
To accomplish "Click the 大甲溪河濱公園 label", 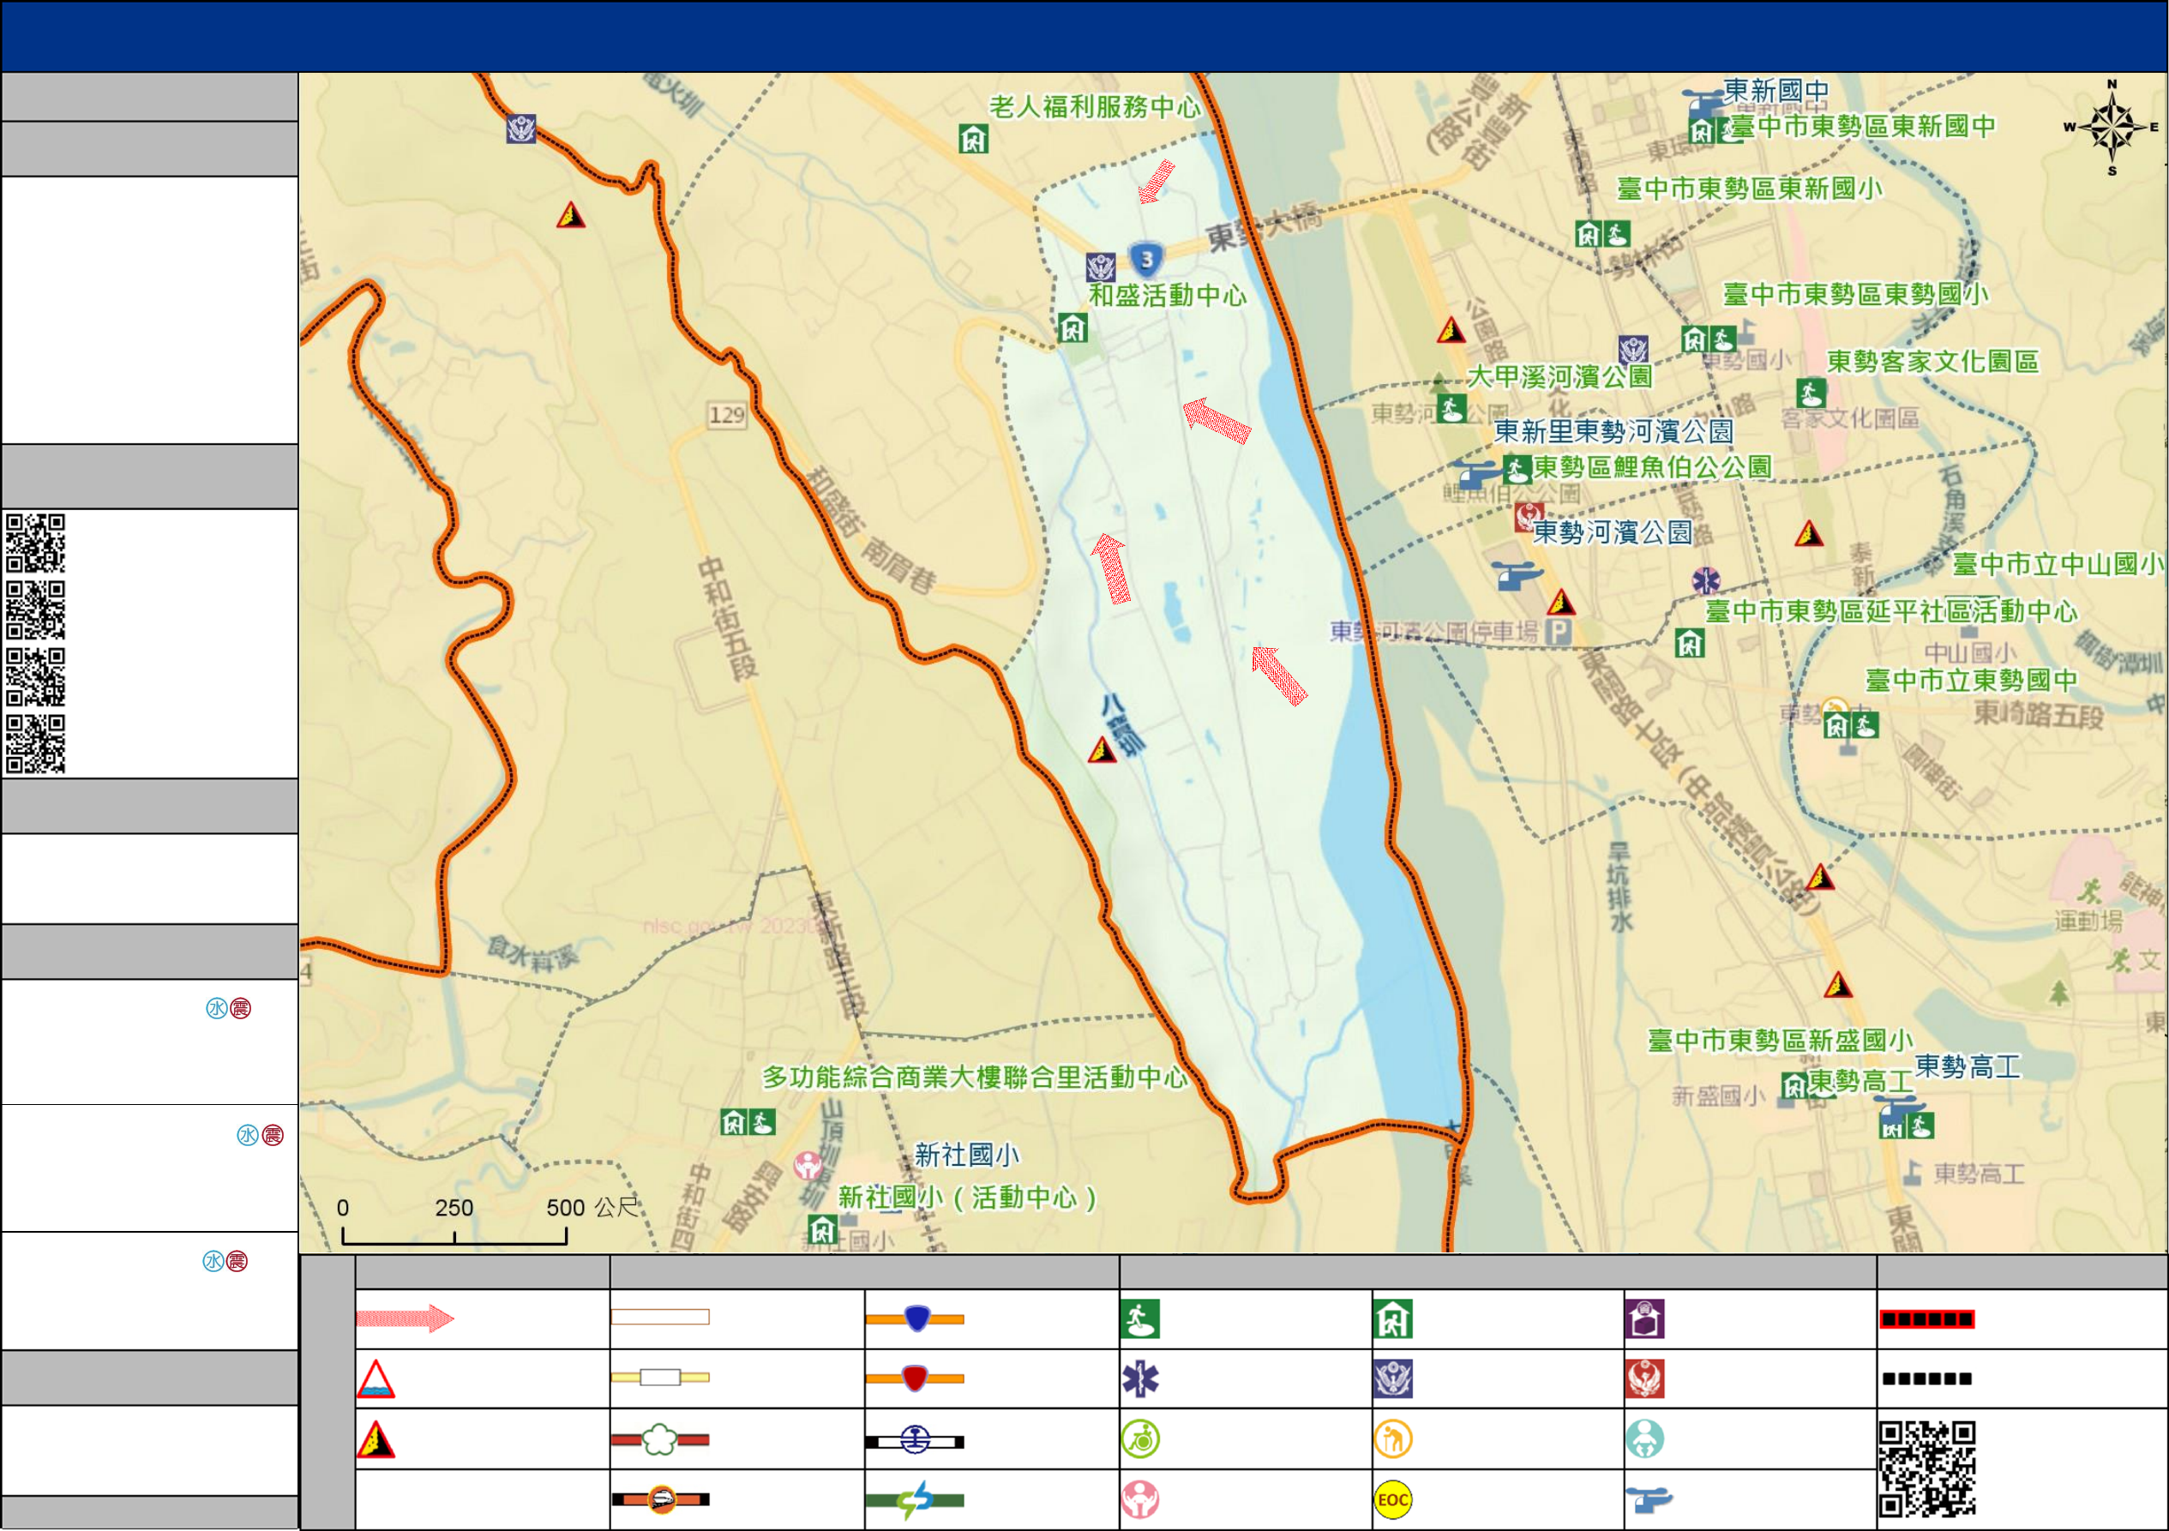I will [x=1559, y=377].
